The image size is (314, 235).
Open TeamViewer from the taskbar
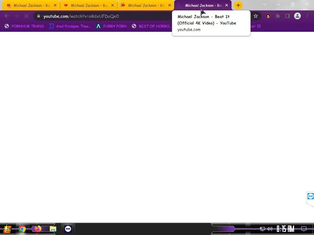[68, 229]
